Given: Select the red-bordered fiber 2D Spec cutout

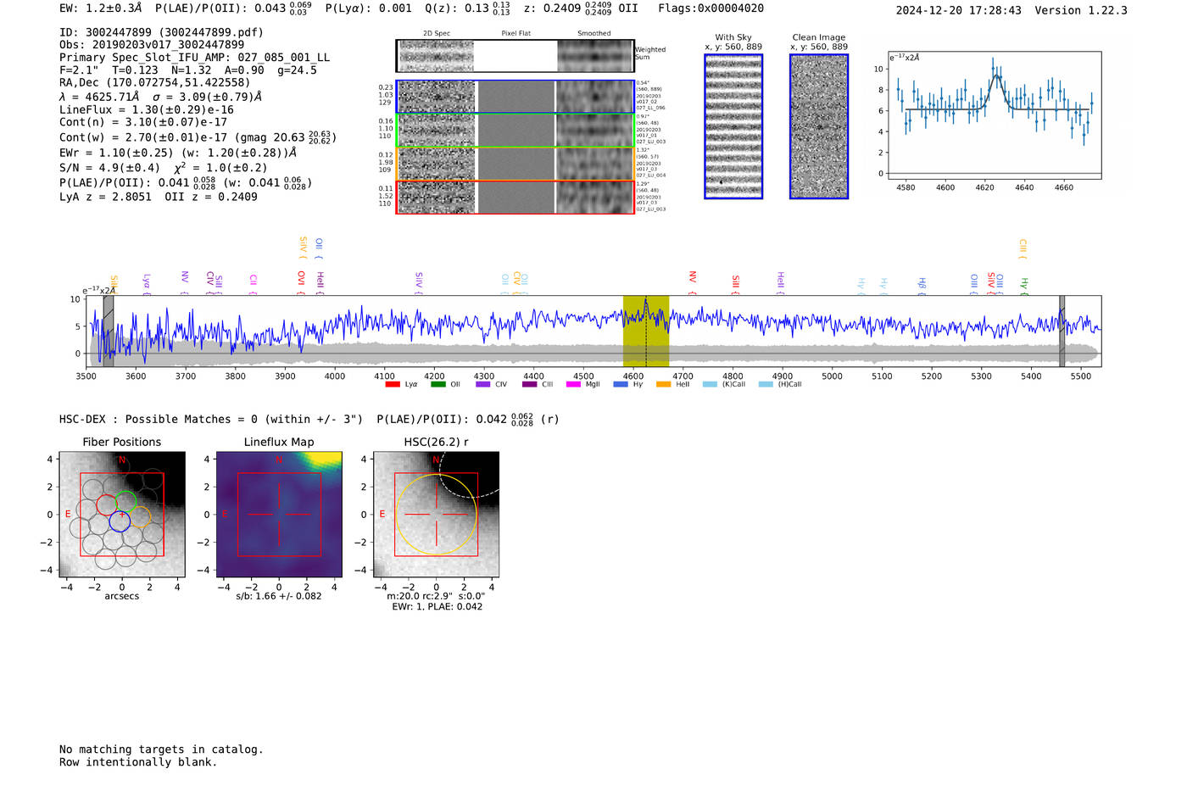Looking at the screenshot, I should click(437, 198).
